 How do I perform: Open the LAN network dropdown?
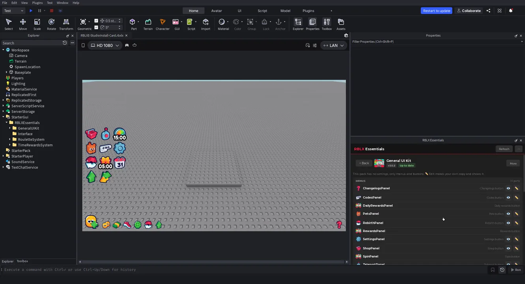(x=334, y=45)
